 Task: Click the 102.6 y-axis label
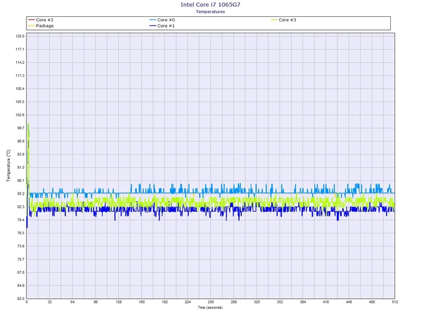coord(20,115)
